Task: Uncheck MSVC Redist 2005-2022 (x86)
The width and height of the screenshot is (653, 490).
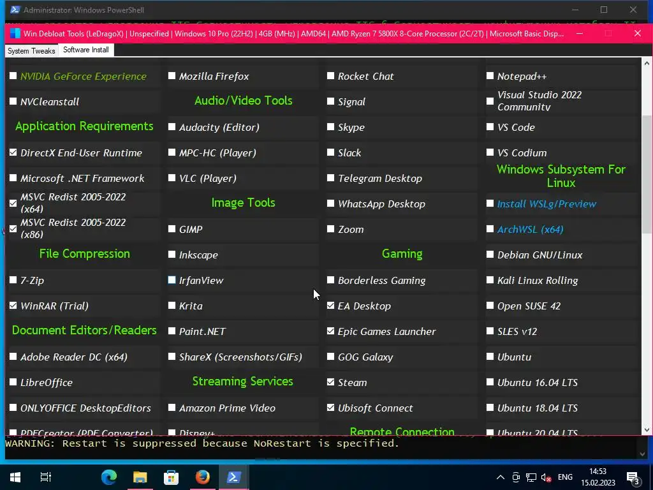Action: [x=13, y=229]
